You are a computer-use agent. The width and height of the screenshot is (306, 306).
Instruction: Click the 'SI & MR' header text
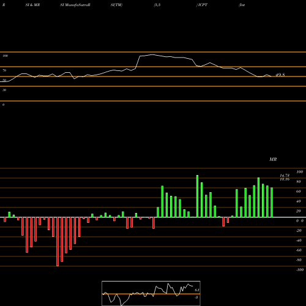(32, 5)
